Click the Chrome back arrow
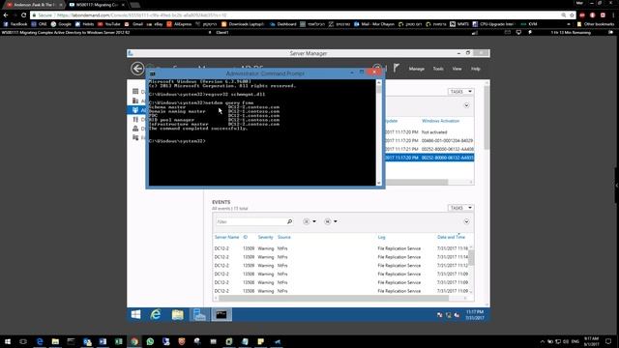The height and width of the screenshot is (348, 619). 6,15
